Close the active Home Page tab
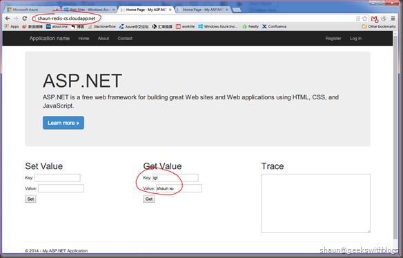The height and width of the screenshot is (258, 403). click(170, 10)
